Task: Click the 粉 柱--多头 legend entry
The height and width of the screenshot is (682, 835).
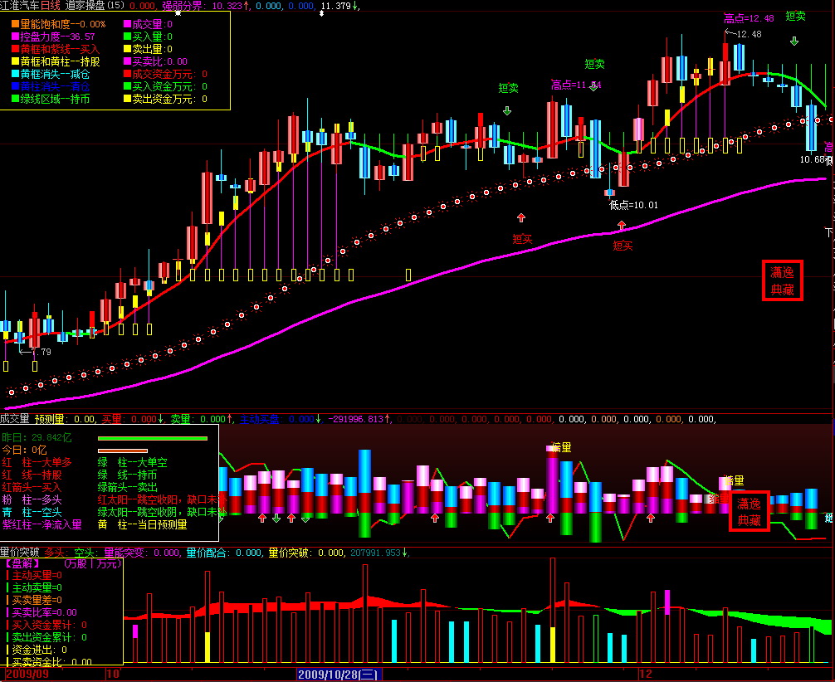Action: [32, 500]
